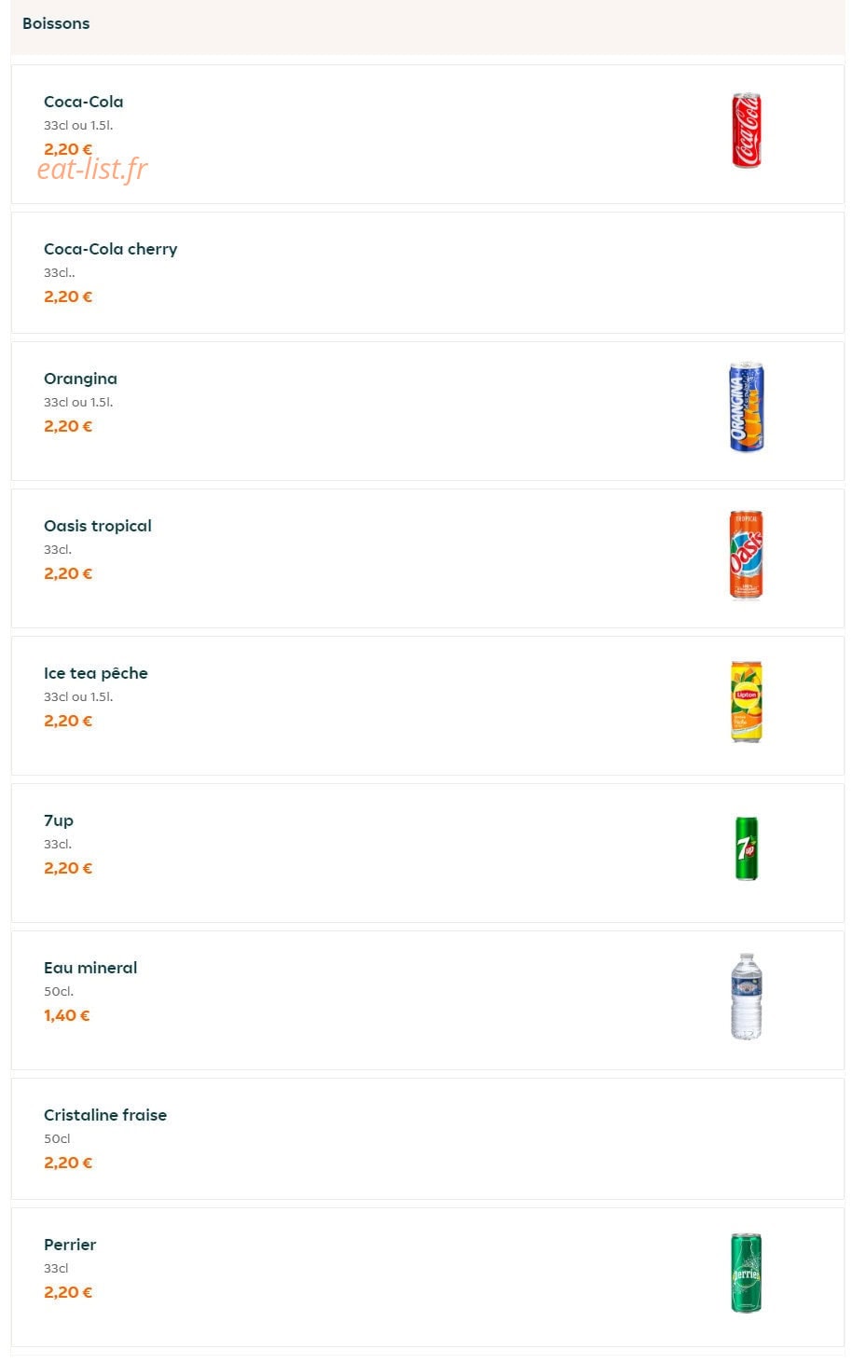Select the Ice tea pêche title
The height and width of the screenshot is (1363, 852).
(x=96, y=673)
